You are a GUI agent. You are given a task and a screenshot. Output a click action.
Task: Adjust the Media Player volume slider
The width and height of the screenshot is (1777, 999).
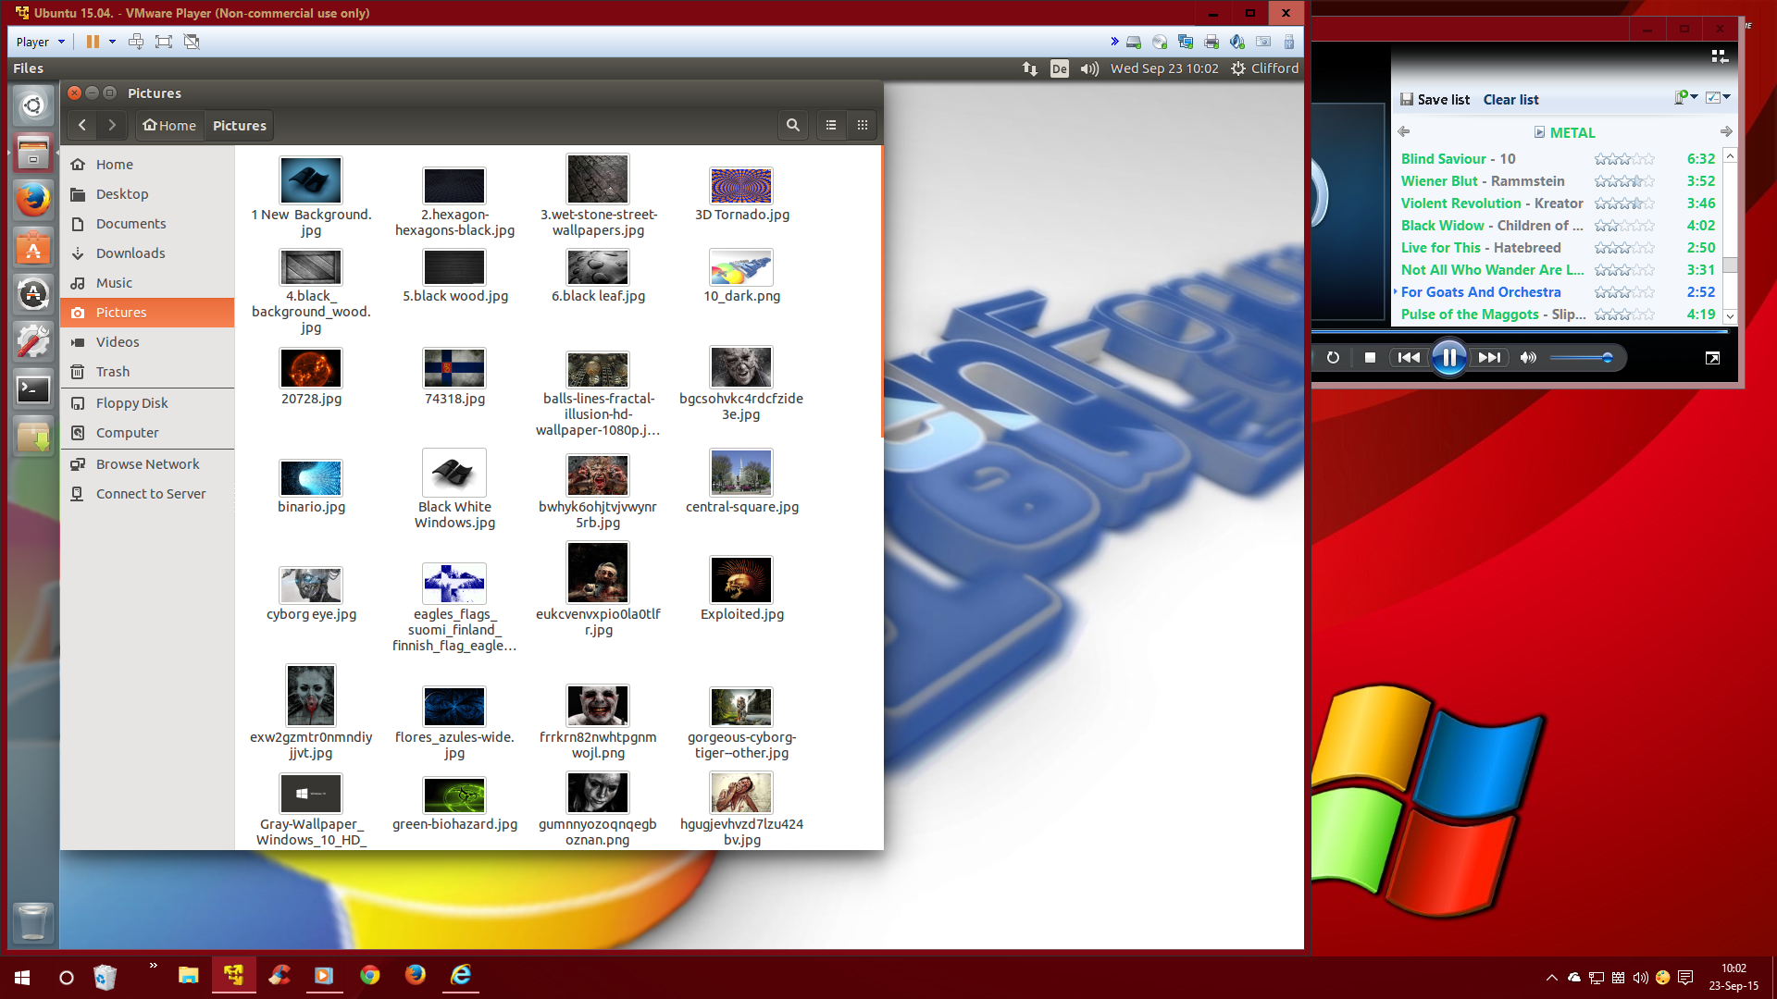[1581, 358]
